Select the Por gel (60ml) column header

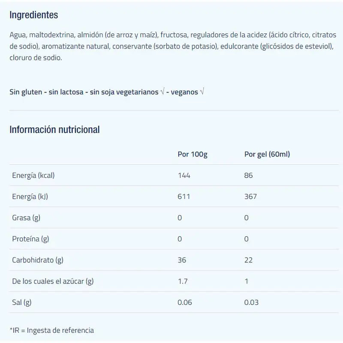[267, 154]
